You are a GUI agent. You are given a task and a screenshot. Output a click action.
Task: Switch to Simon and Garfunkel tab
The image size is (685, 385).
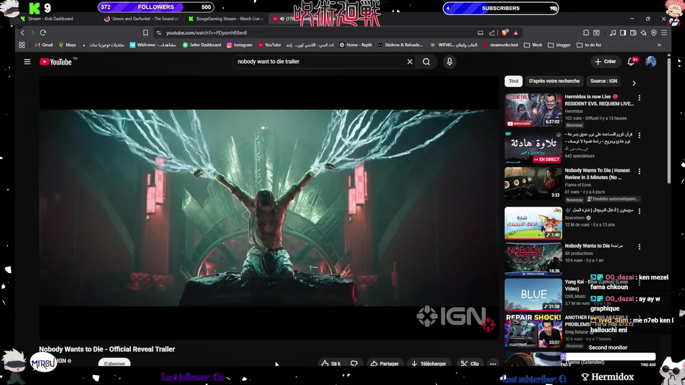tap(142, 19)
